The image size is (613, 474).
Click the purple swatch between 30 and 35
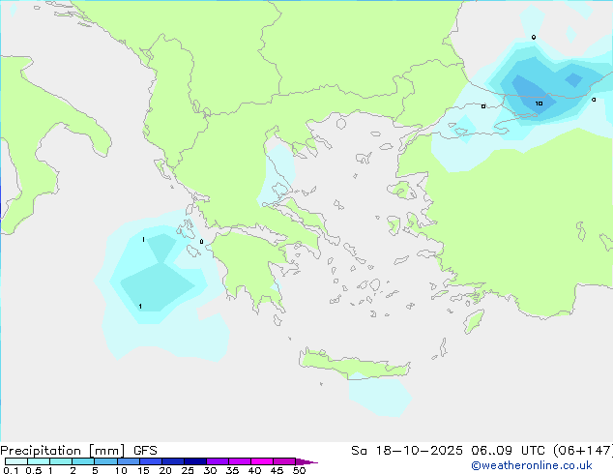pos(218,461)
